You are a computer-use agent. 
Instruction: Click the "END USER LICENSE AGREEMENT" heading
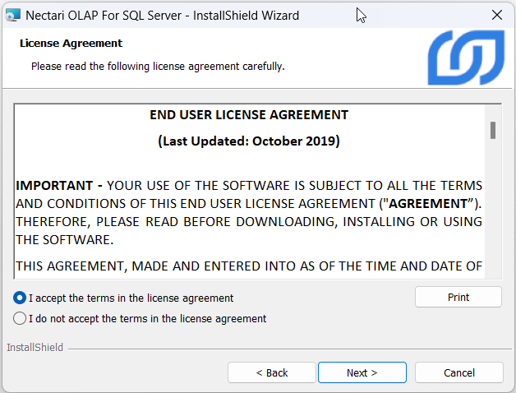coord(249,115)
